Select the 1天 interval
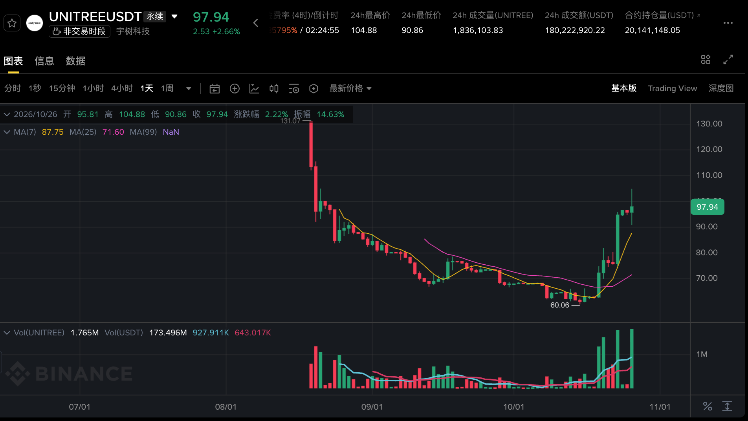This screenshot has height=421, width=748. tap(147, 88)
